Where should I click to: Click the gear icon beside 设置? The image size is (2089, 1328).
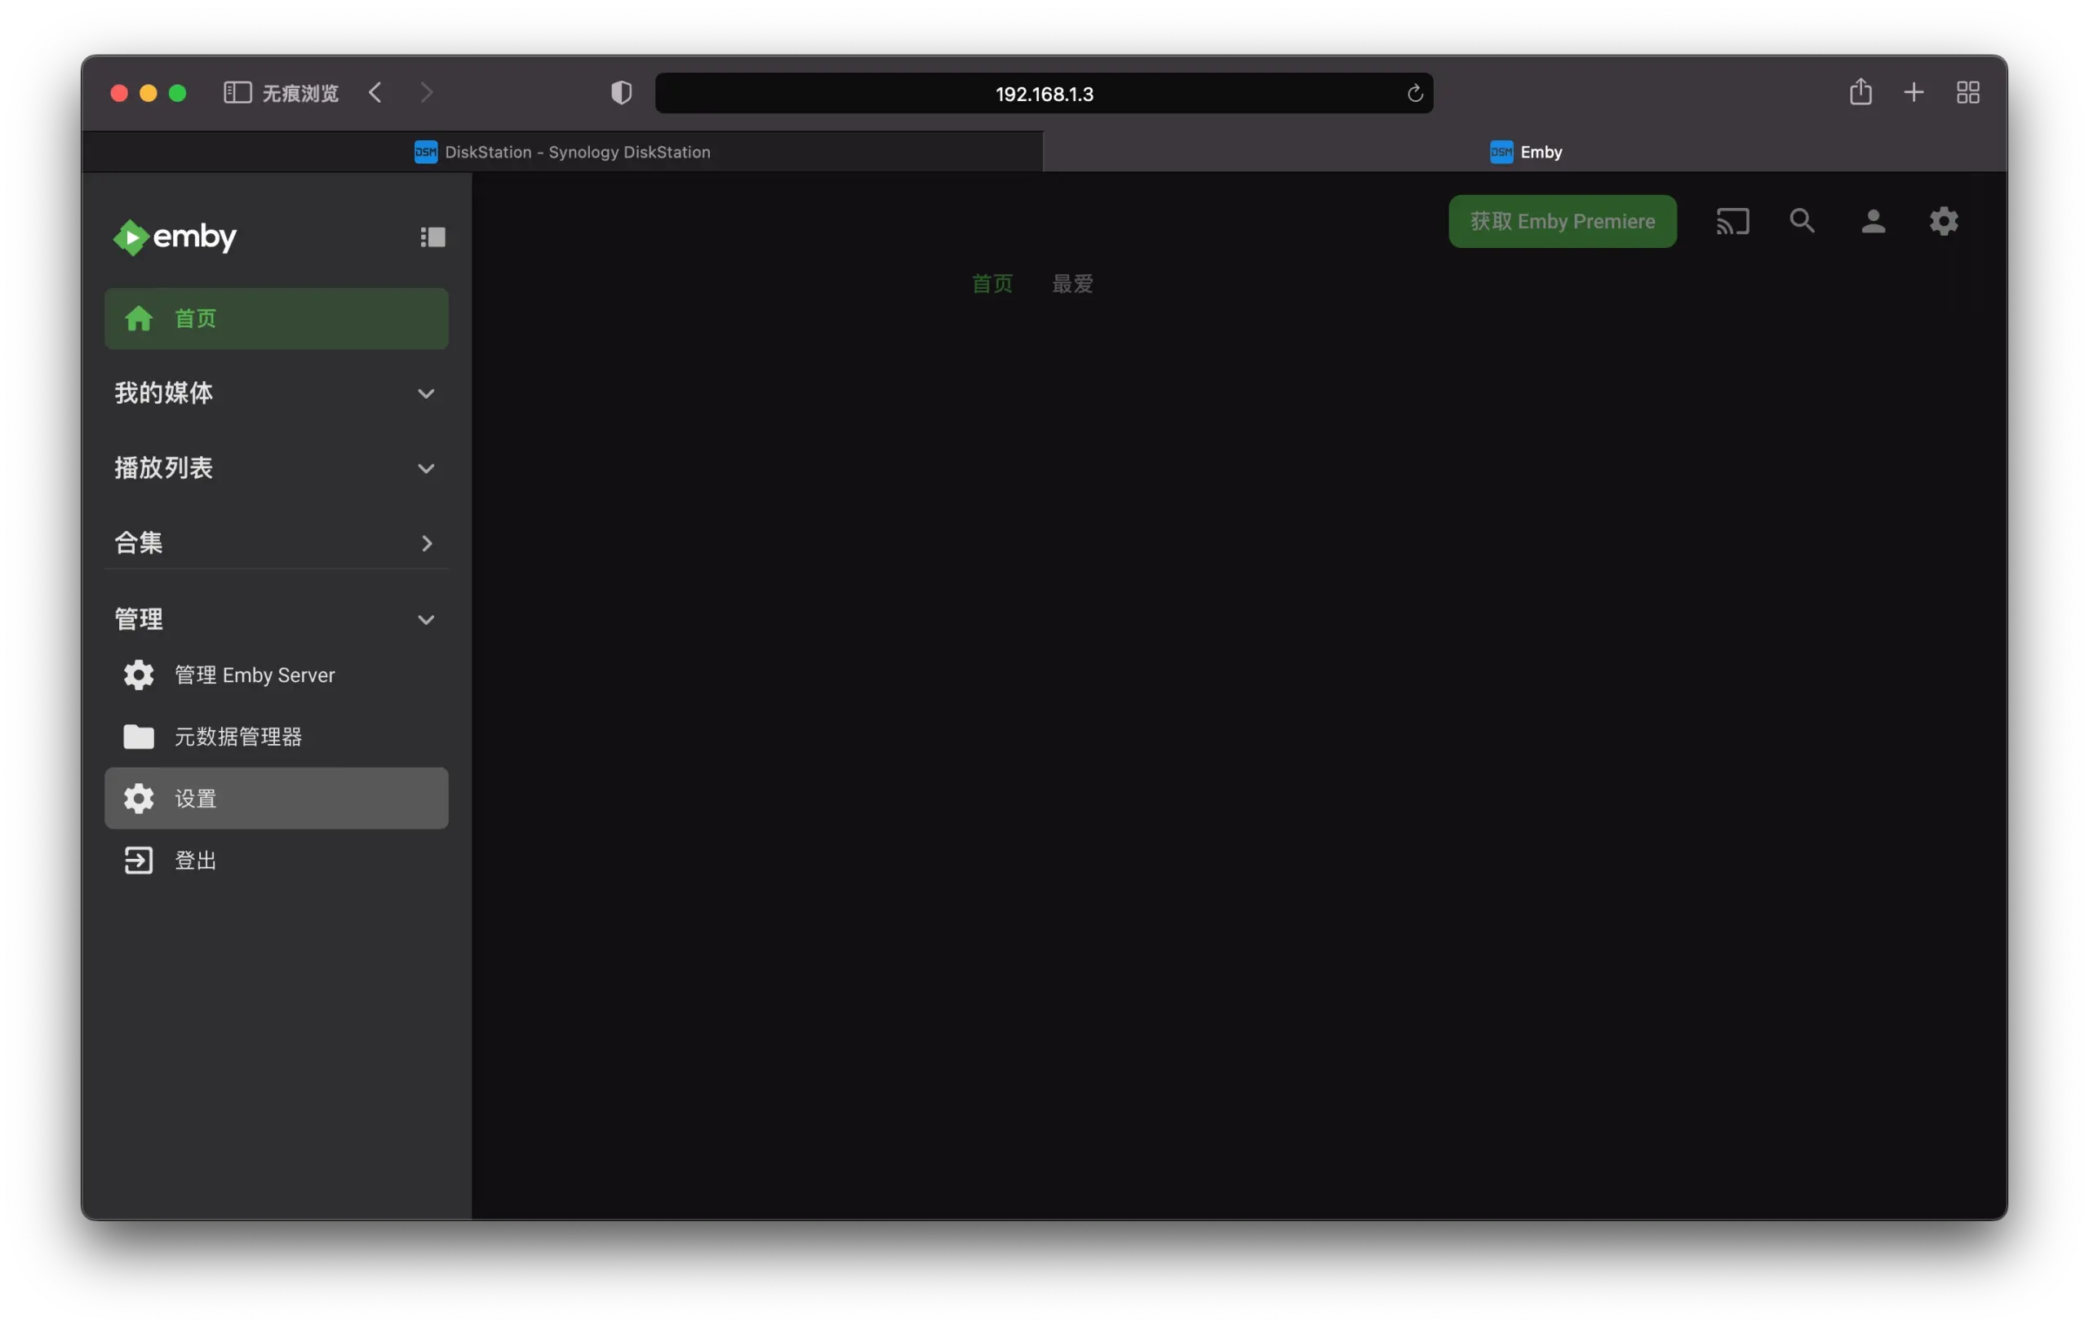139,798
